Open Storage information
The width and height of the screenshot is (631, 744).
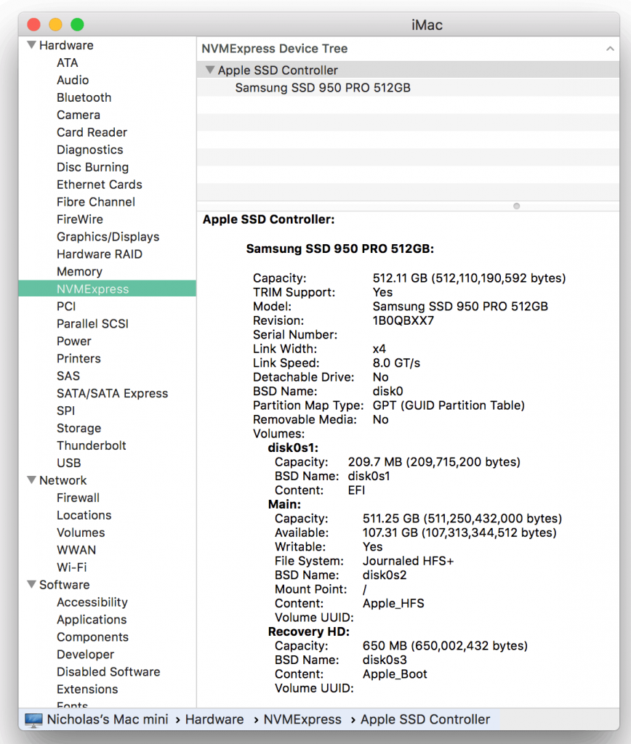point(79,428)
